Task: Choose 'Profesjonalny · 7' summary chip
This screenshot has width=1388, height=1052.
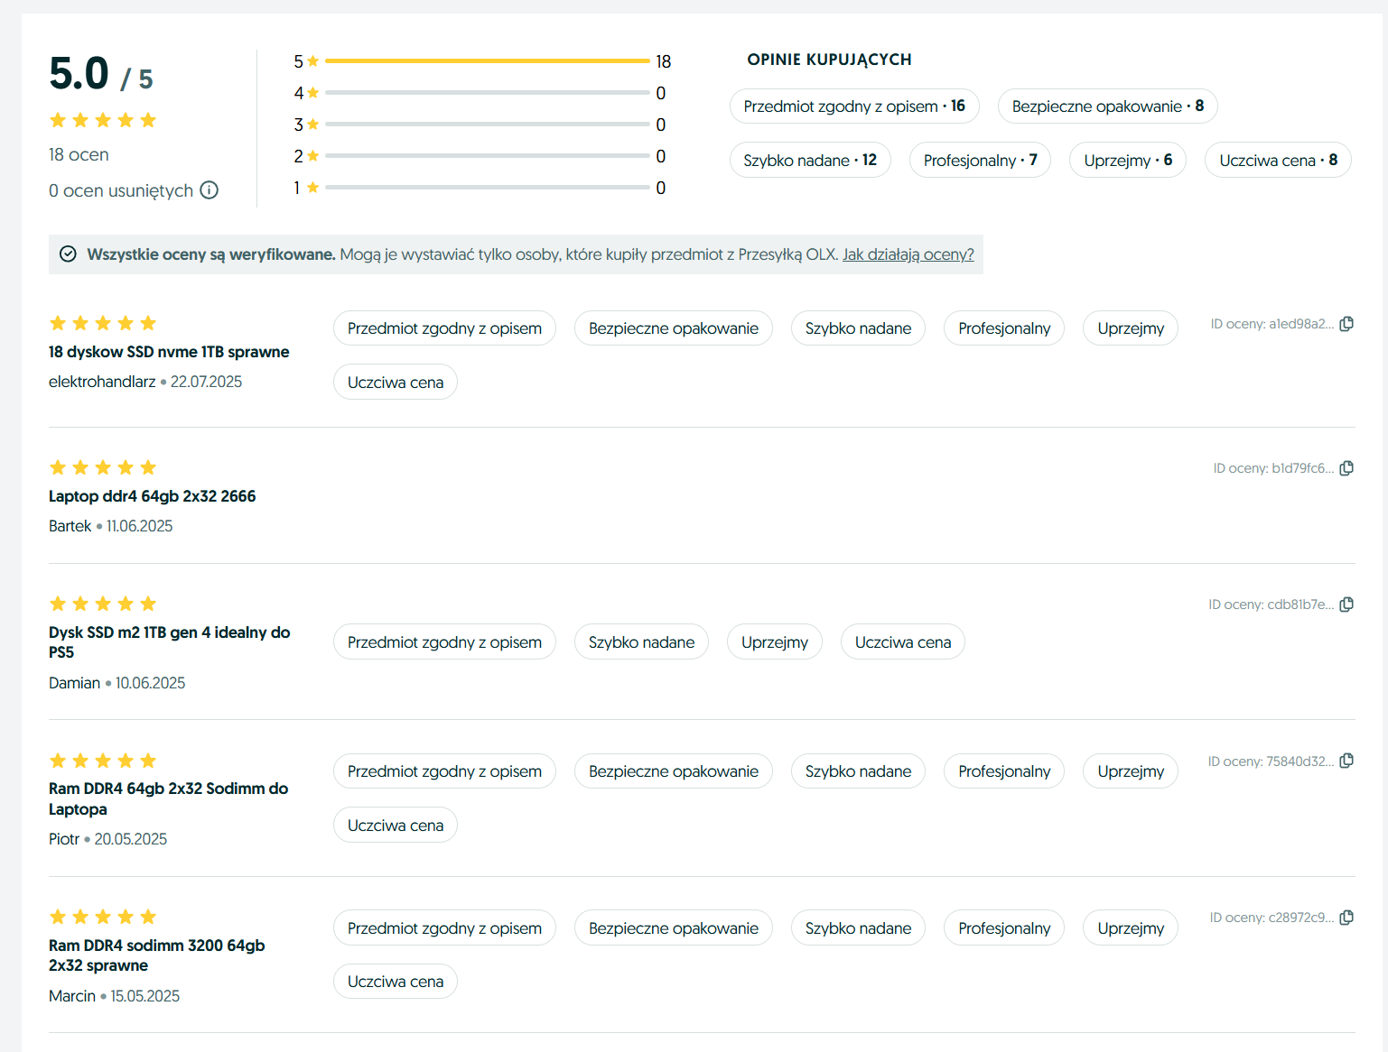Action: click(979, 161)
